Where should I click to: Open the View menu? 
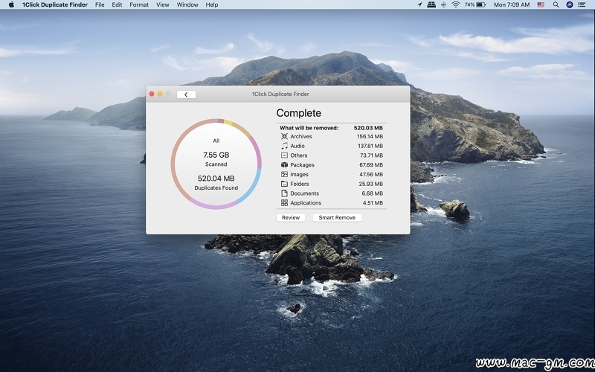coord(163,4)
